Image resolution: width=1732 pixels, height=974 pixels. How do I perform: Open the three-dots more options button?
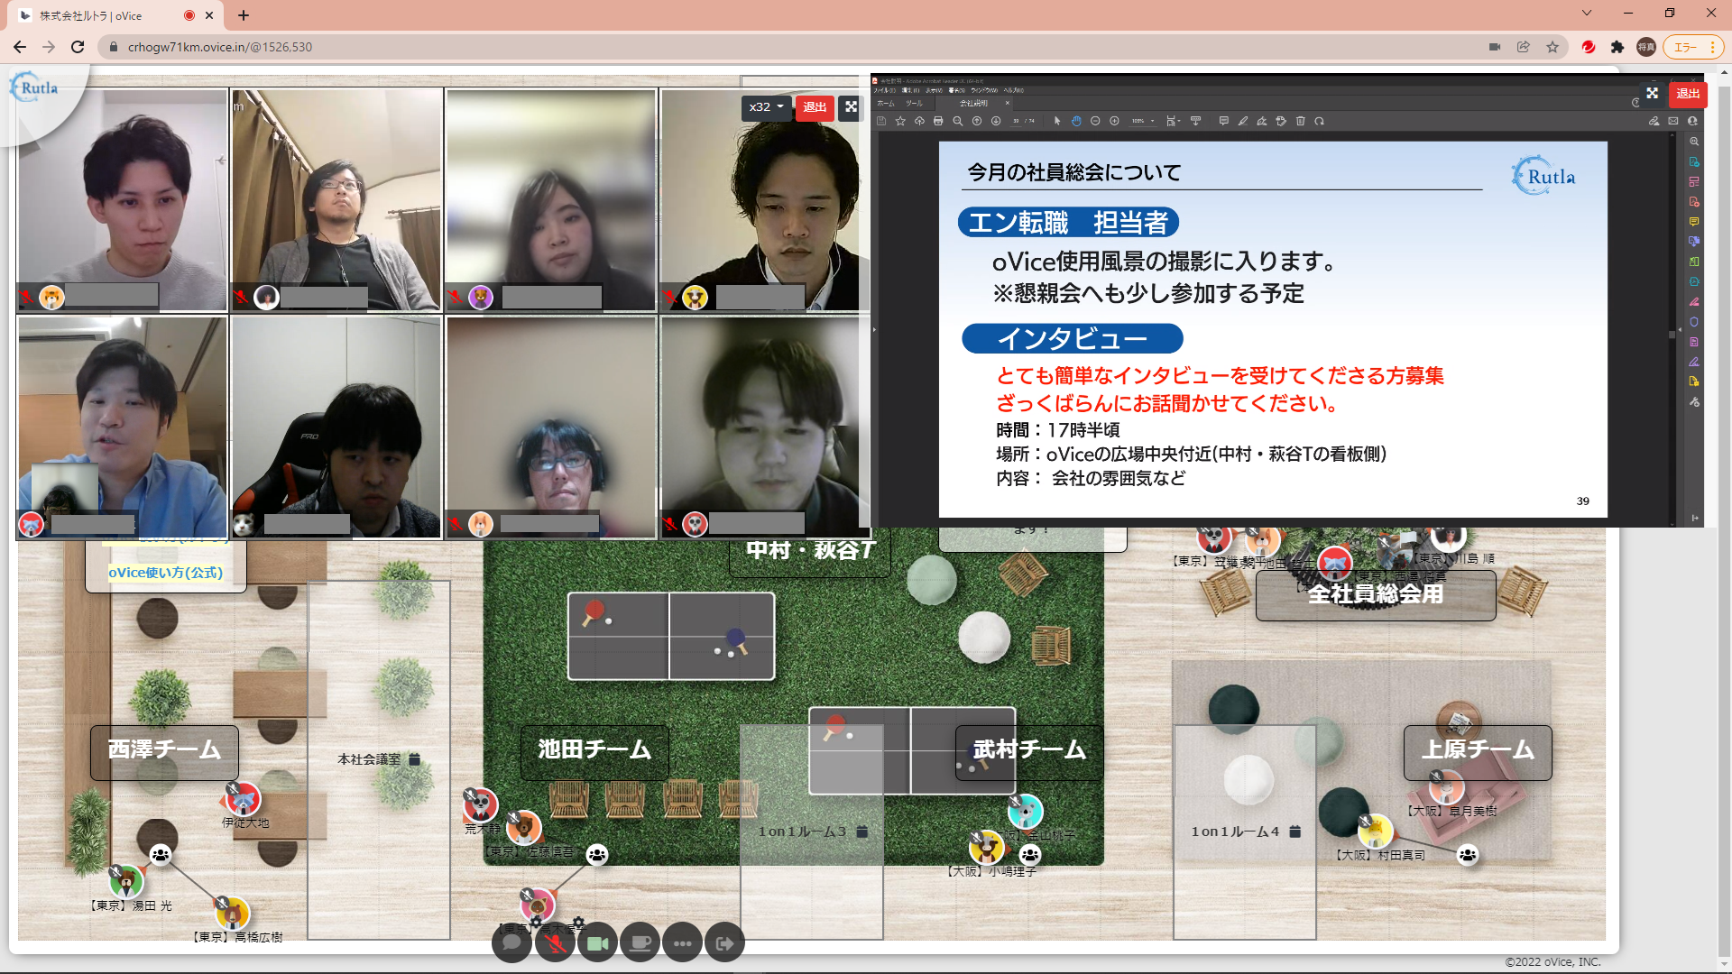[682, 943]
